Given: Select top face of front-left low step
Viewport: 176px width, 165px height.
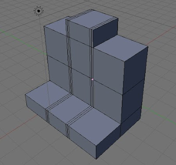Looking at the screenshot, I should click(x=47, y=93).
